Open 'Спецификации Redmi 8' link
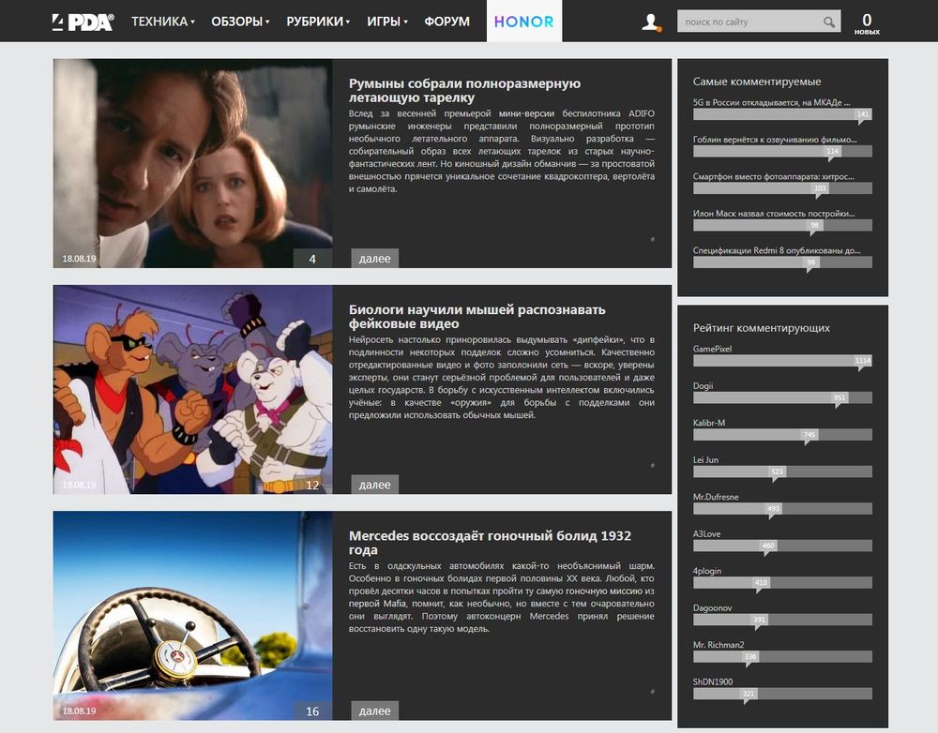This screenshot has width=938, height=733. pyautogui.click(x=777, y=250)
